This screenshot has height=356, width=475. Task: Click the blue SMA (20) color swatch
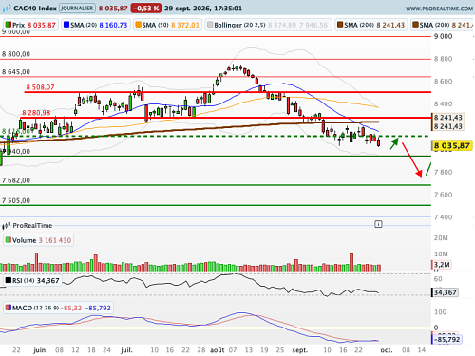coord(66,25)
